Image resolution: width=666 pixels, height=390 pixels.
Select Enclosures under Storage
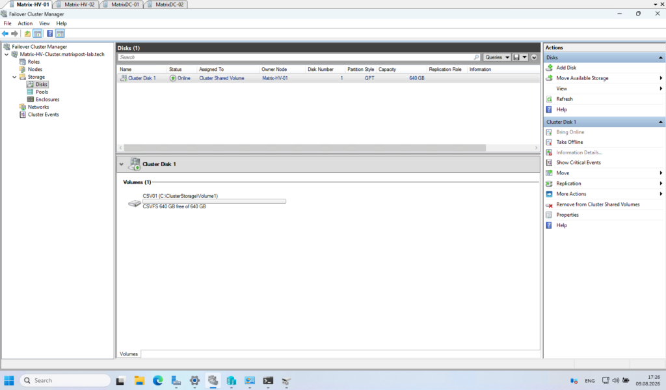tap(47, 100)
